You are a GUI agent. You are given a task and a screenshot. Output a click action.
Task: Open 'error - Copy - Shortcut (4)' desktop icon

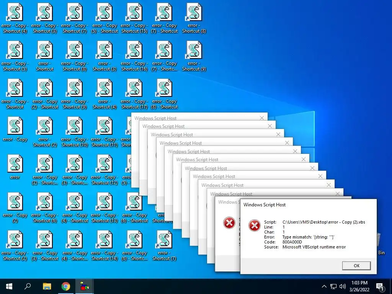point(15,19)
